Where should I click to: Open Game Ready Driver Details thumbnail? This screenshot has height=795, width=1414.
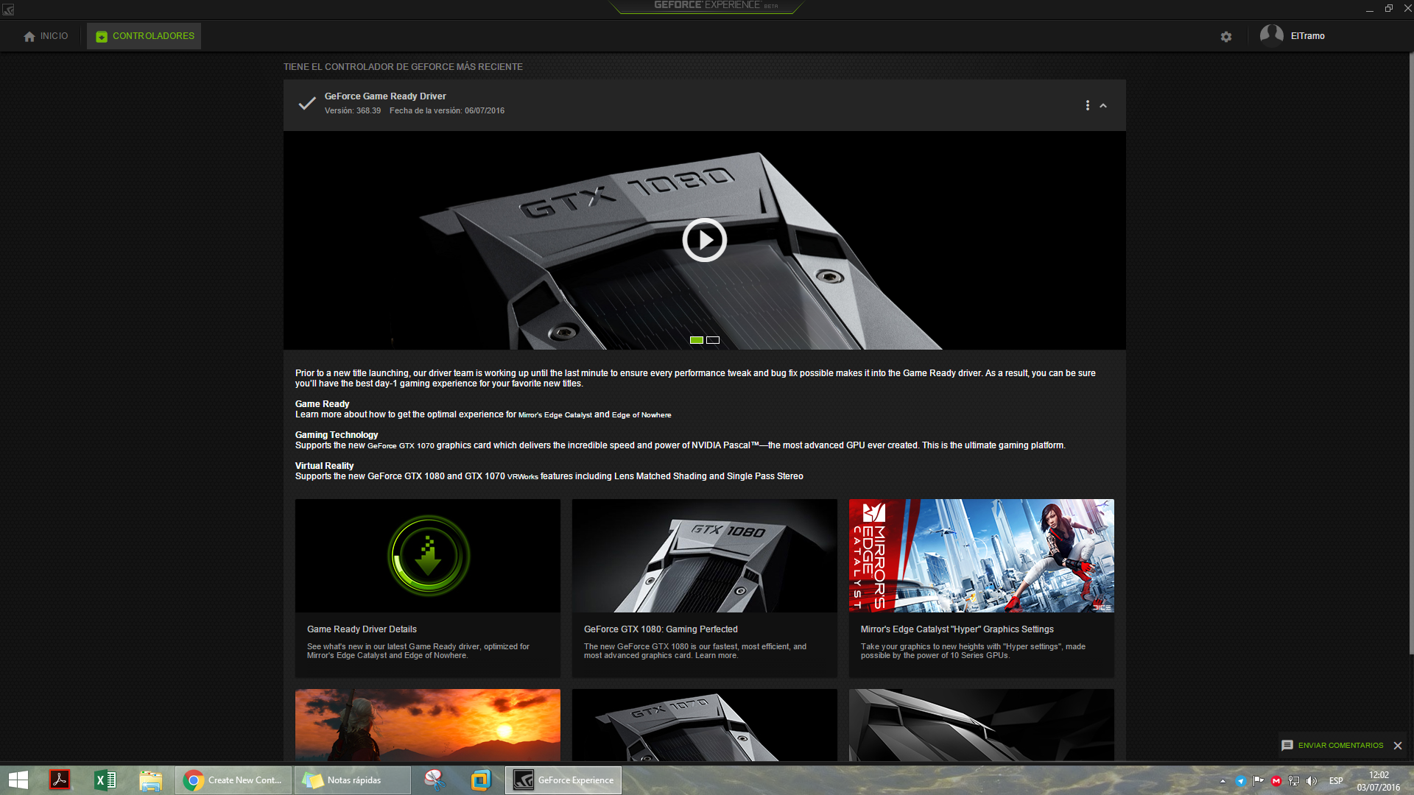point(428,556)
